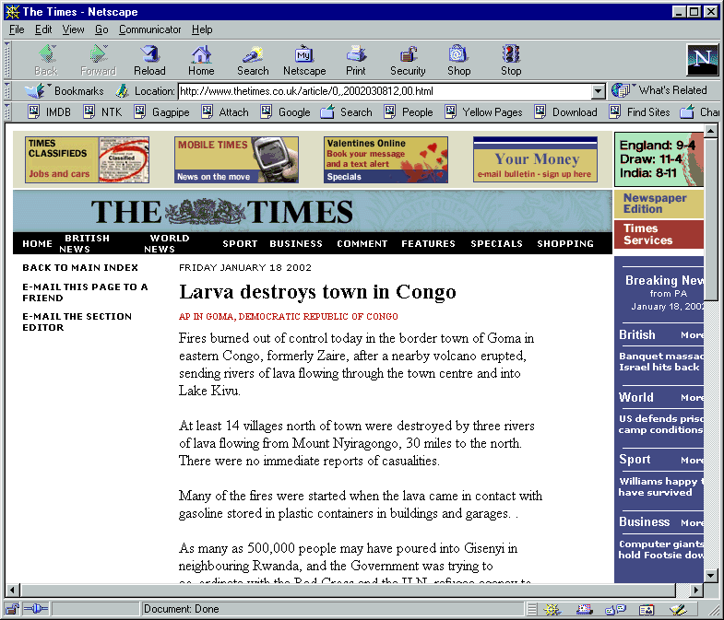Image resolution: width=724 pixels, height=620 pixels.
Task: Click the vertical scrollbar up arrow
Action: (x=710, y=130)
